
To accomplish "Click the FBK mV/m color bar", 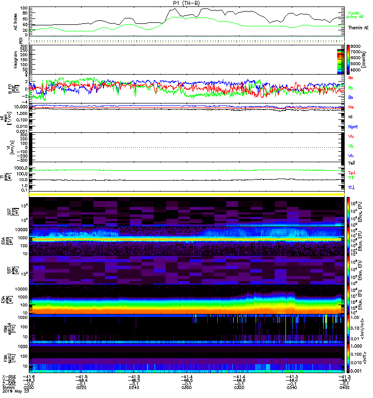I will coord(348,329).
